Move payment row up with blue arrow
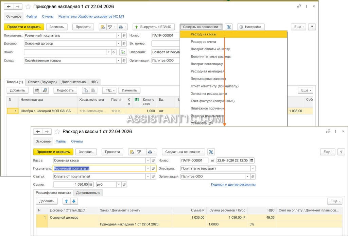 coord(66,201)
